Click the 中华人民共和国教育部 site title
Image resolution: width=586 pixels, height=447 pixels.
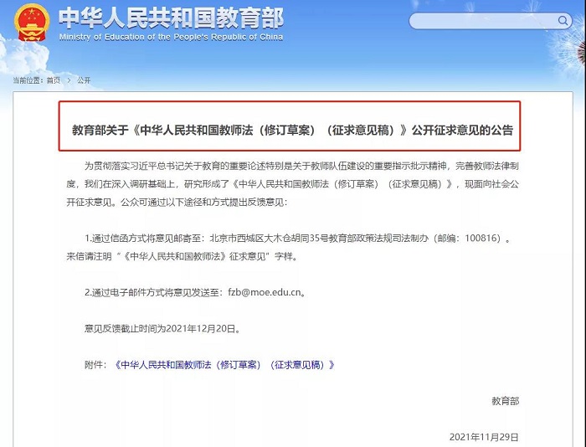(x=171, y=18)
